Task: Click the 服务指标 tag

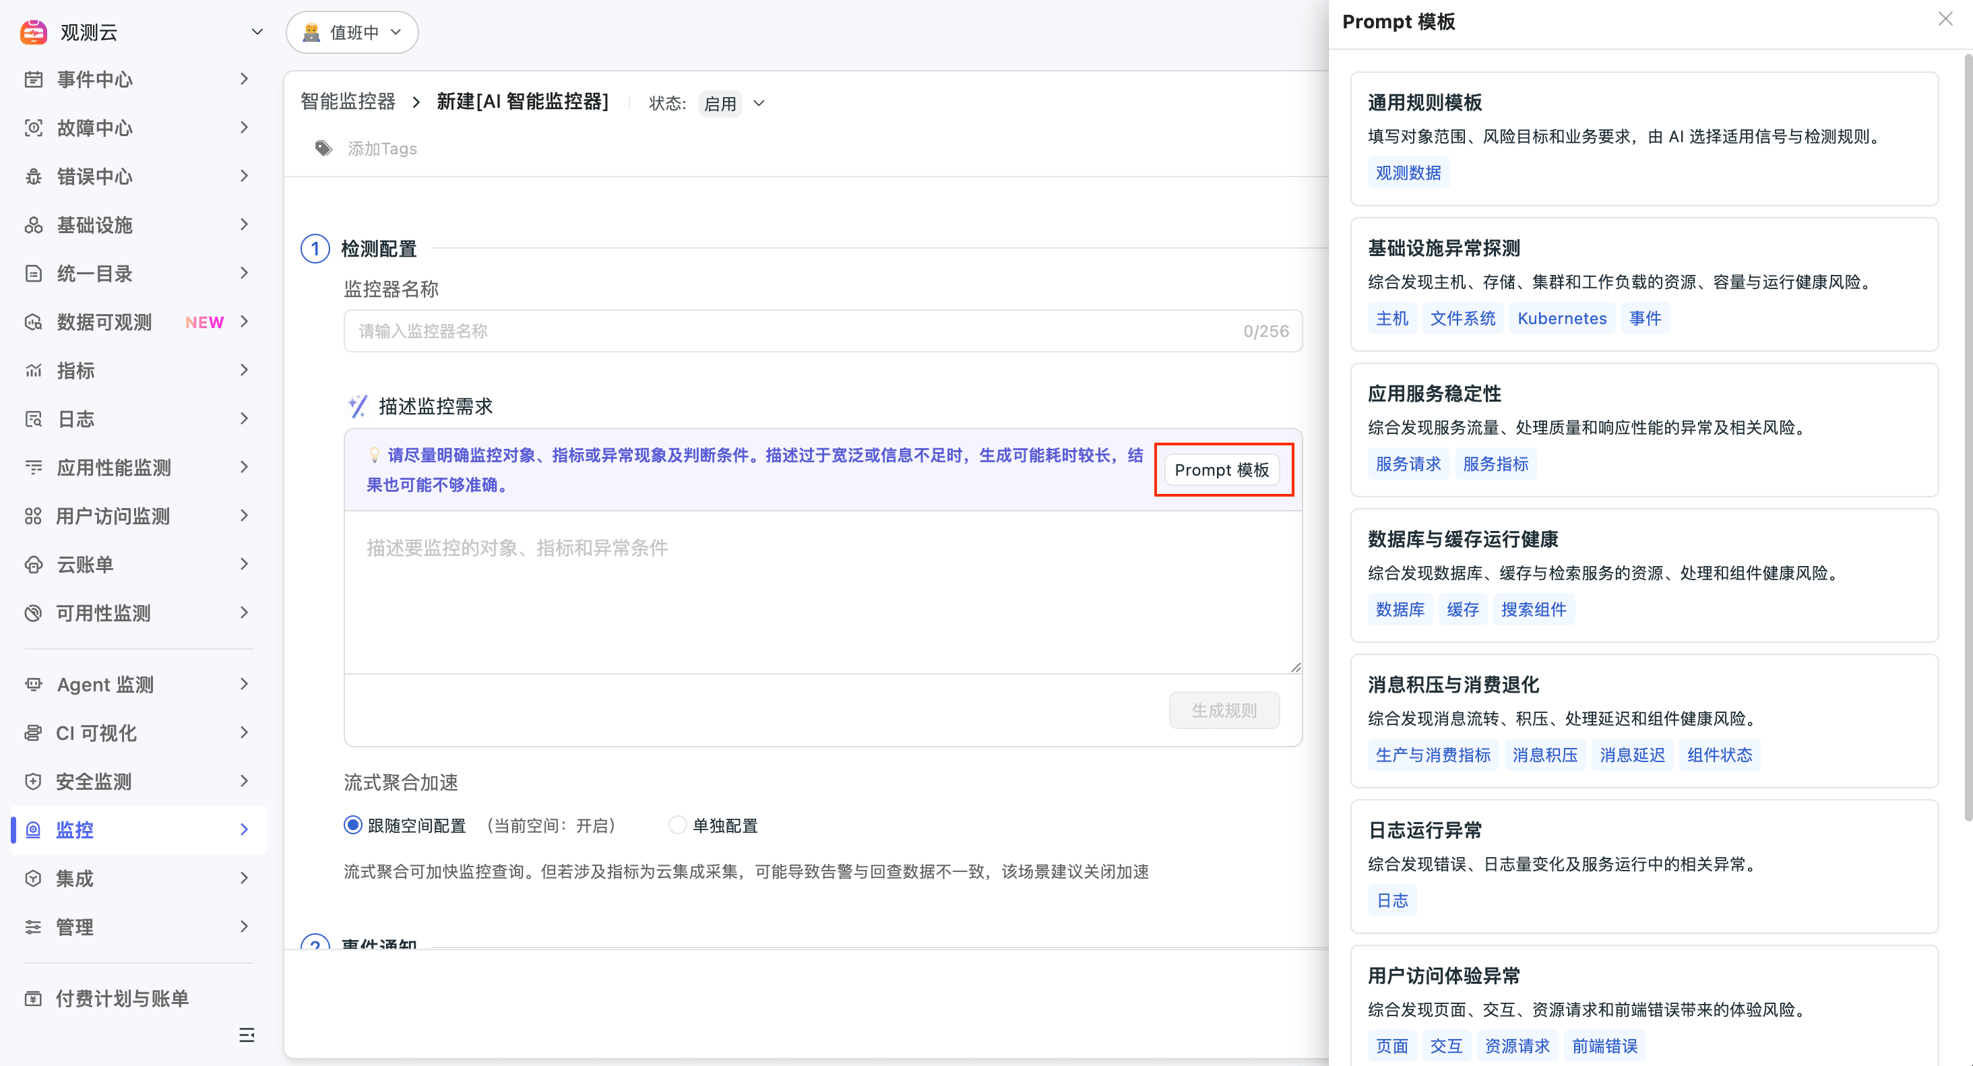Action: click(x=1495, y=464)
